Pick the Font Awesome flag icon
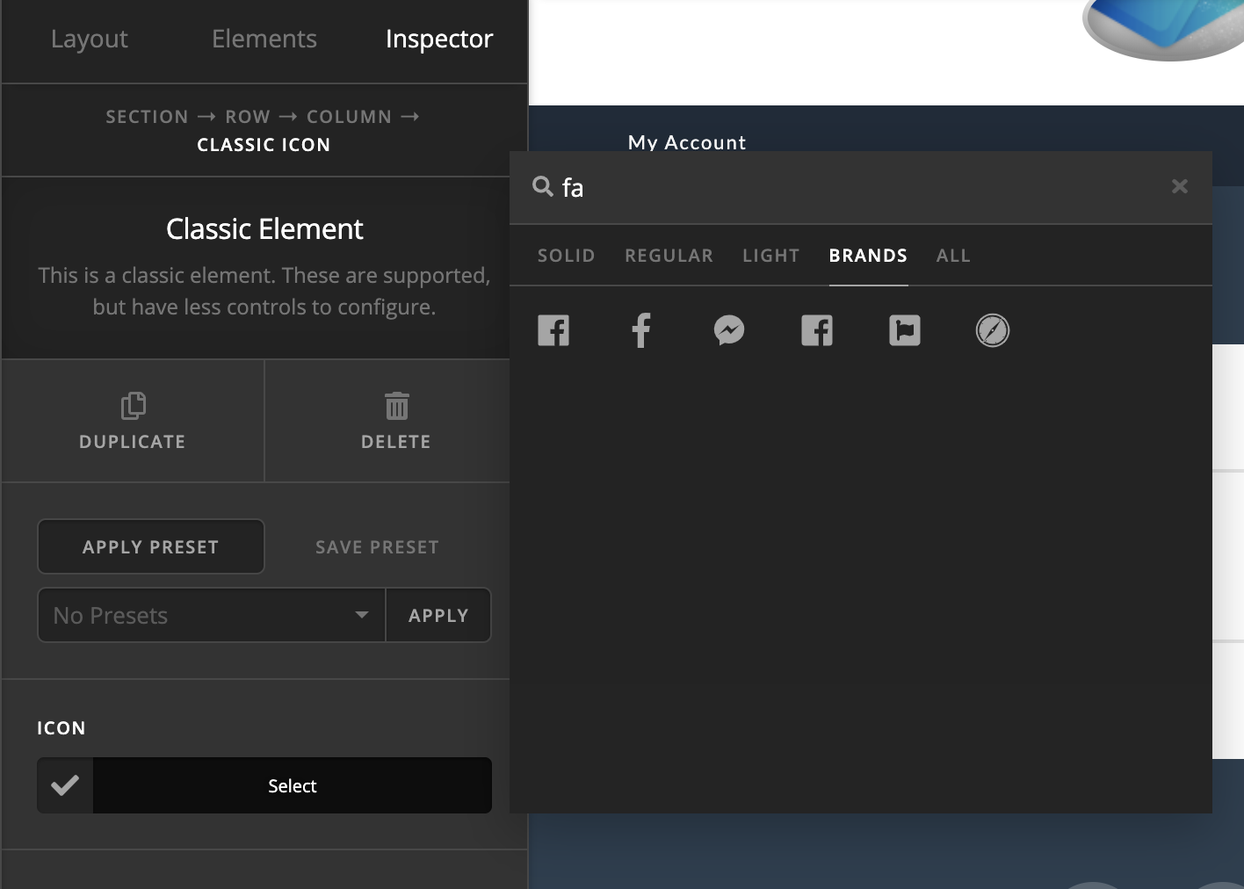The width and height of the screenshot is (1244, 889). (x=905, y=330)
